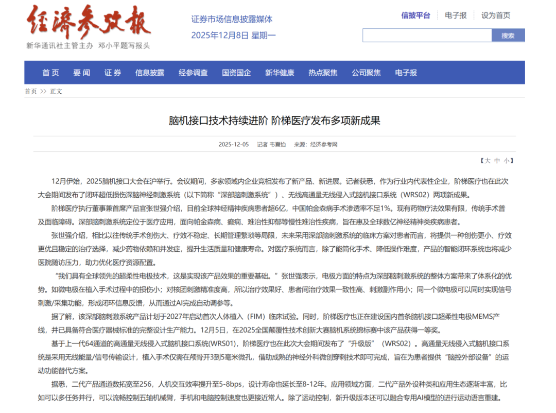Go to 首页 in navigation bar
Image resolution: width=556 pixels, height=413 pixels.
[x=50, y=73]
